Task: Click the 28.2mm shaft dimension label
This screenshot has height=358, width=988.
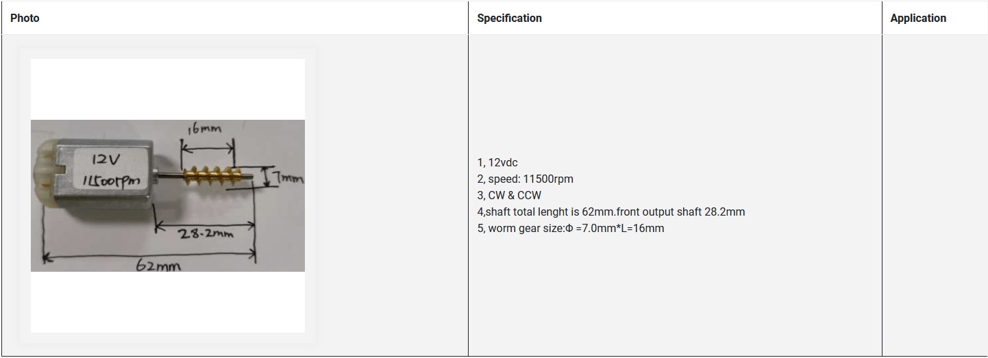Action: point(205,234)
